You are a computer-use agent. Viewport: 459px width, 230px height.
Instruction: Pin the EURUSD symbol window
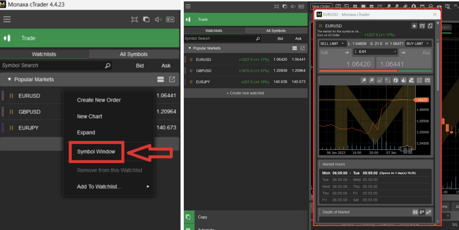[438, 23]
